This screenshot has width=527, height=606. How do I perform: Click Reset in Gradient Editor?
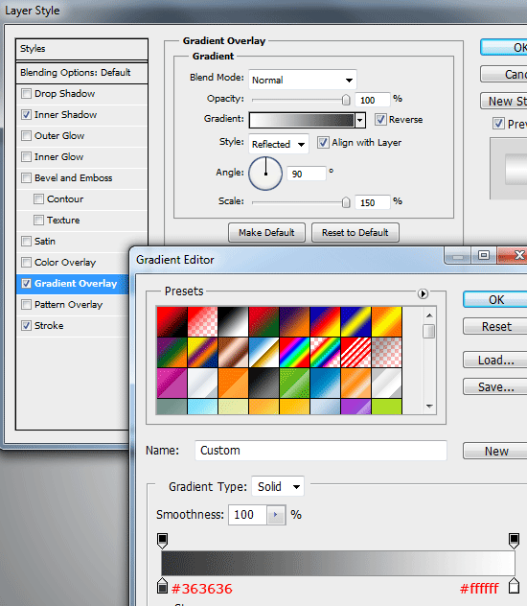[495, 327]
